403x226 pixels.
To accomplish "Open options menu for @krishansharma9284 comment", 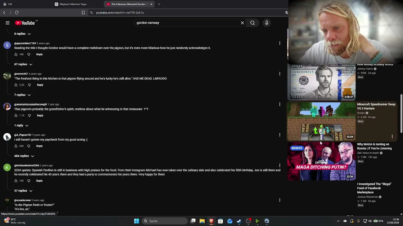I will tap(280, 165).
